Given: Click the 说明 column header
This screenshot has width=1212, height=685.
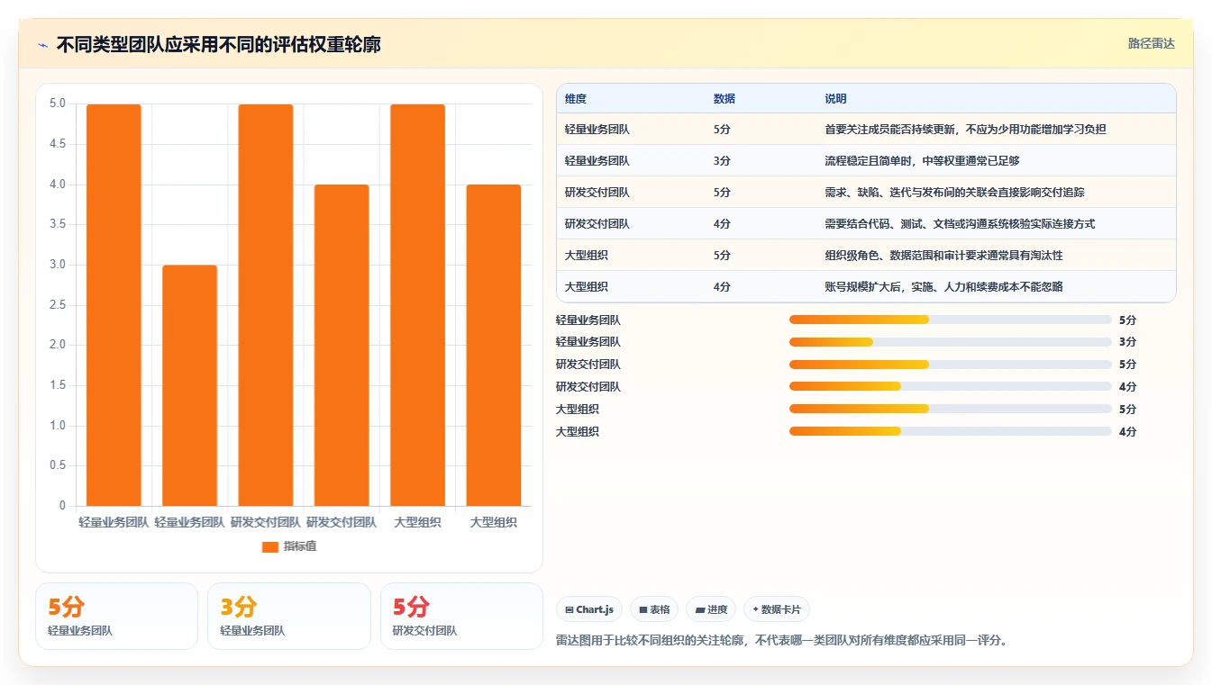Looking at the screenshot, I should pyautogui.click(x=835, y=99).
